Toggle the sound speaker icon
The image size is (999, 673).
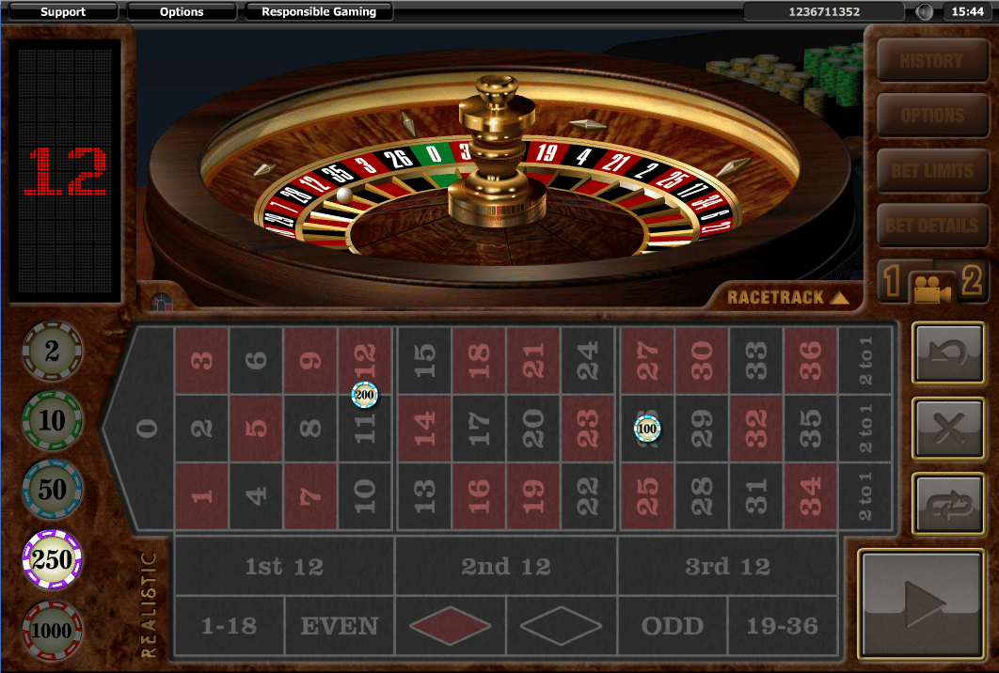pos(924,12)
